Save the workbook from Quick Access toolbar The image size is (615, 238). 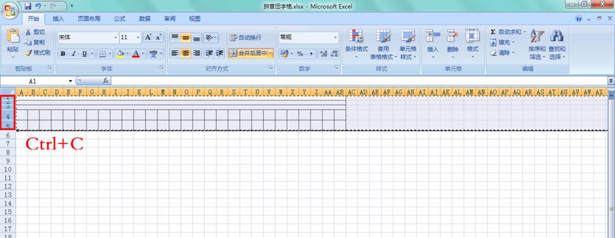[x=28, y=6]
